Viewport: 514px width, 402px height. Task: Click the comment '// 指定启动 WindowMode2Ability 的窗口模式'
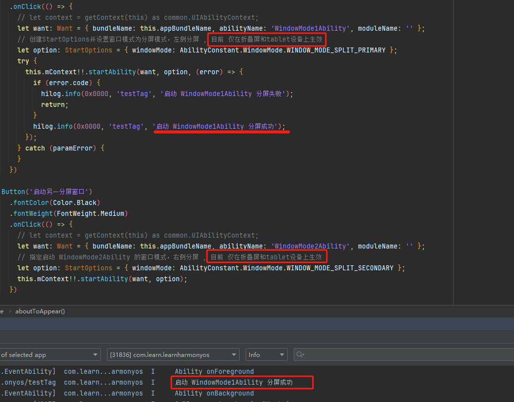(92, 257)
